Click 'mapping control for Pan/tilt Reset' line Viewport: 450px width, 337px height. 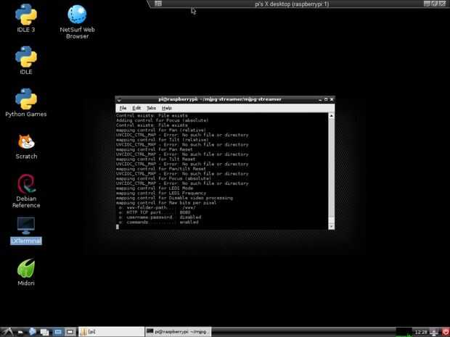[x=161, y=169]
